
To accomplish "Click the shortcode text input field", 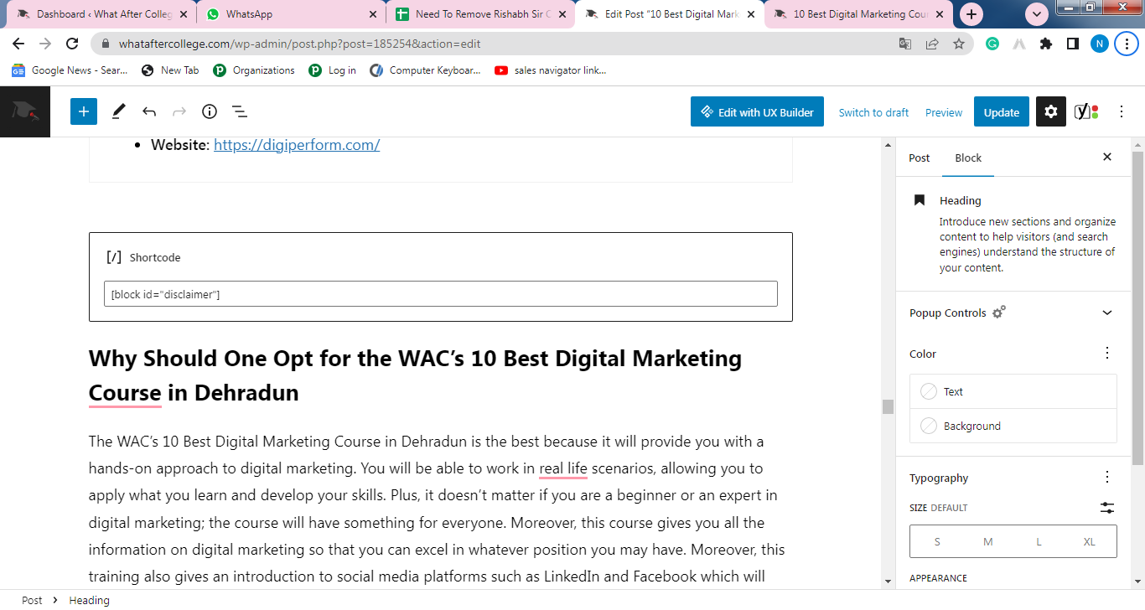I will (440, 294).
